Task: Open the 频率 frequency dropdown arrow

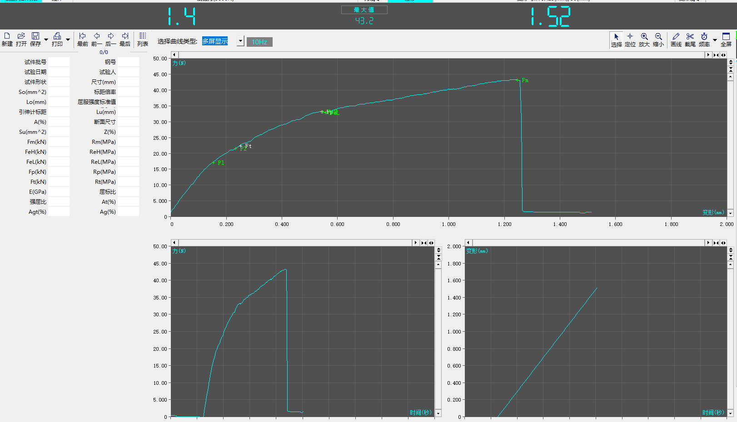Action: (715, 40)
